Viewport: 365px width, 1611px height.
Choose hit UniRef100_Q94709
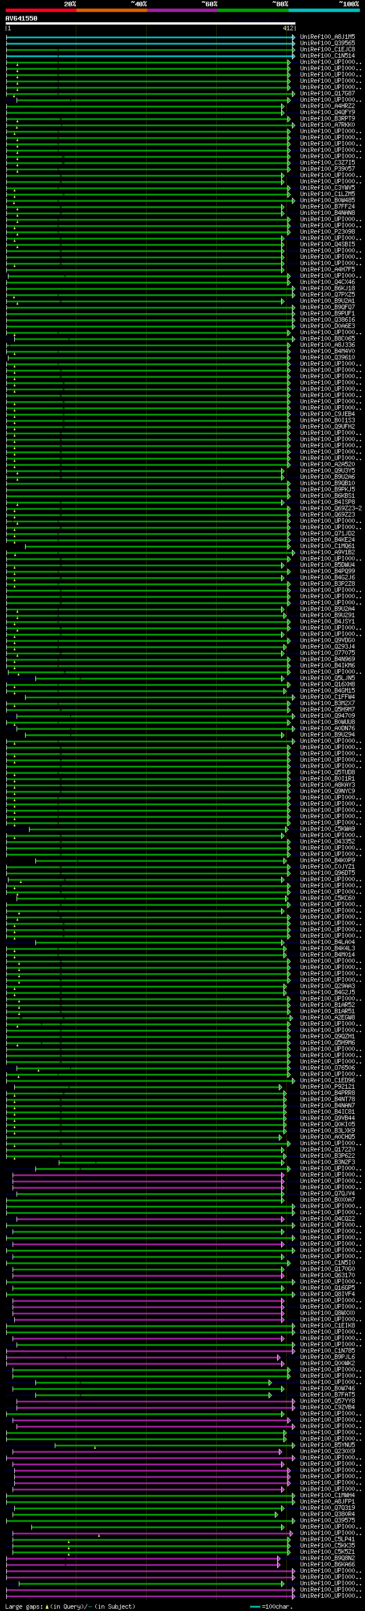tap(327, 715)
